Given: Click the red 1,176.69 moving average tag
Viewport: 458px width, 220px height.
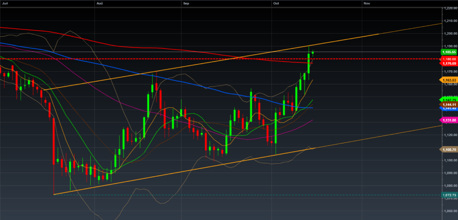Looking at the screenshot, I should point(449,63).
